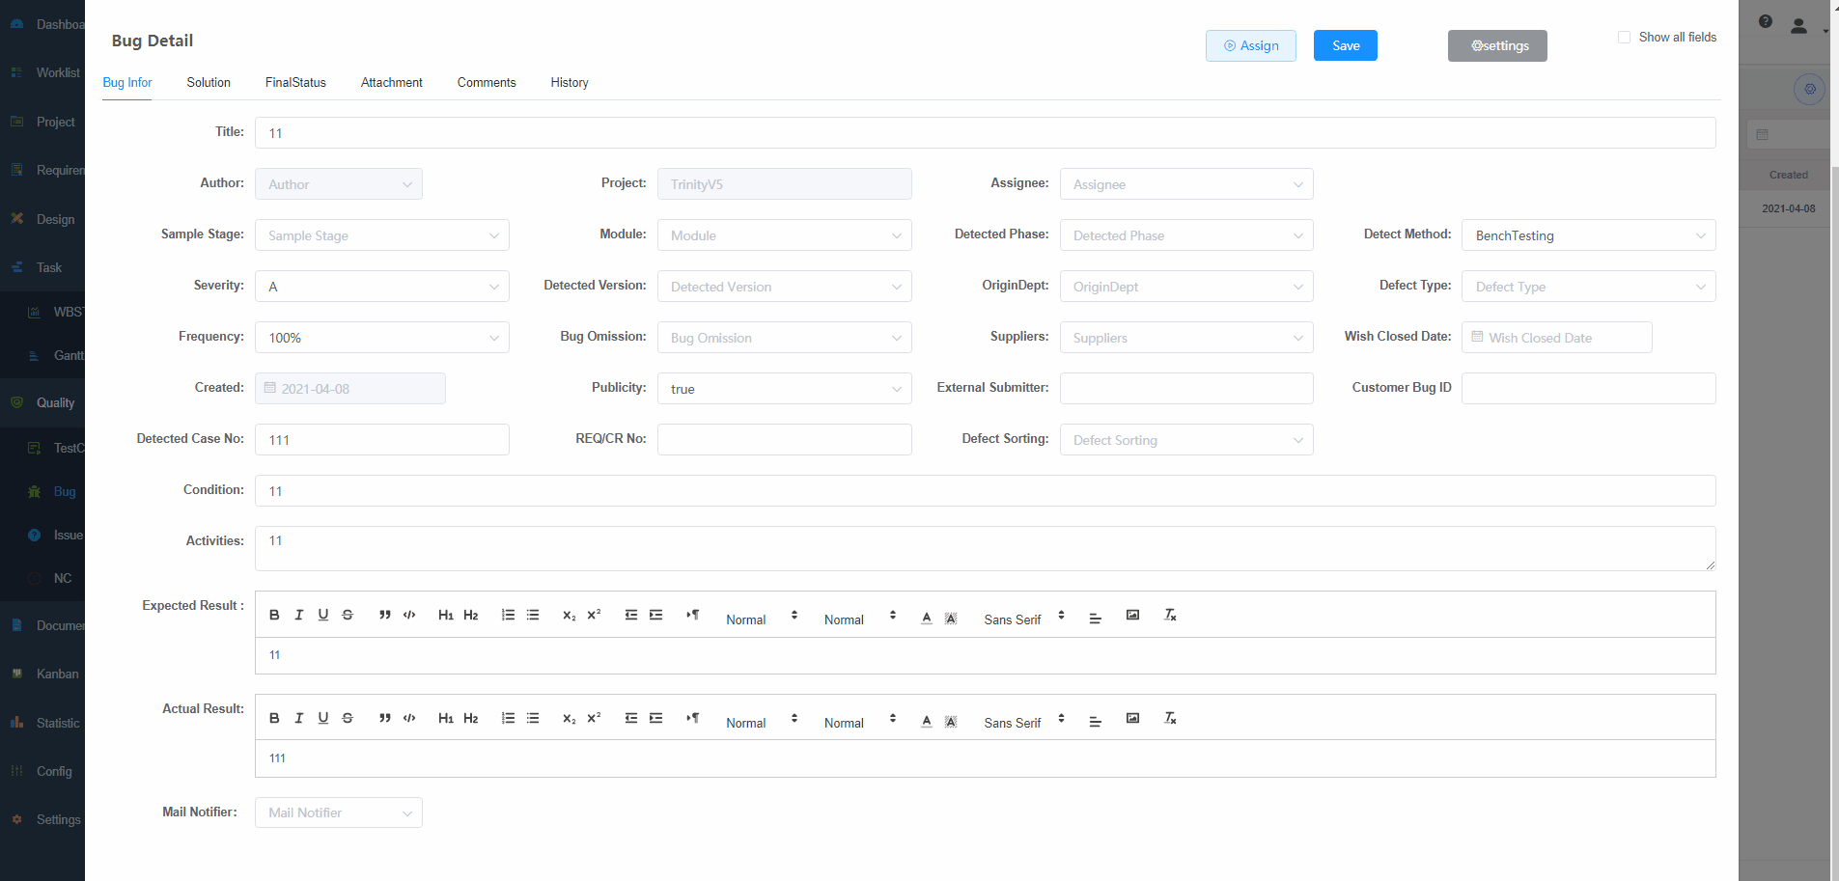Open the settings button

[x=1497, y=45]
